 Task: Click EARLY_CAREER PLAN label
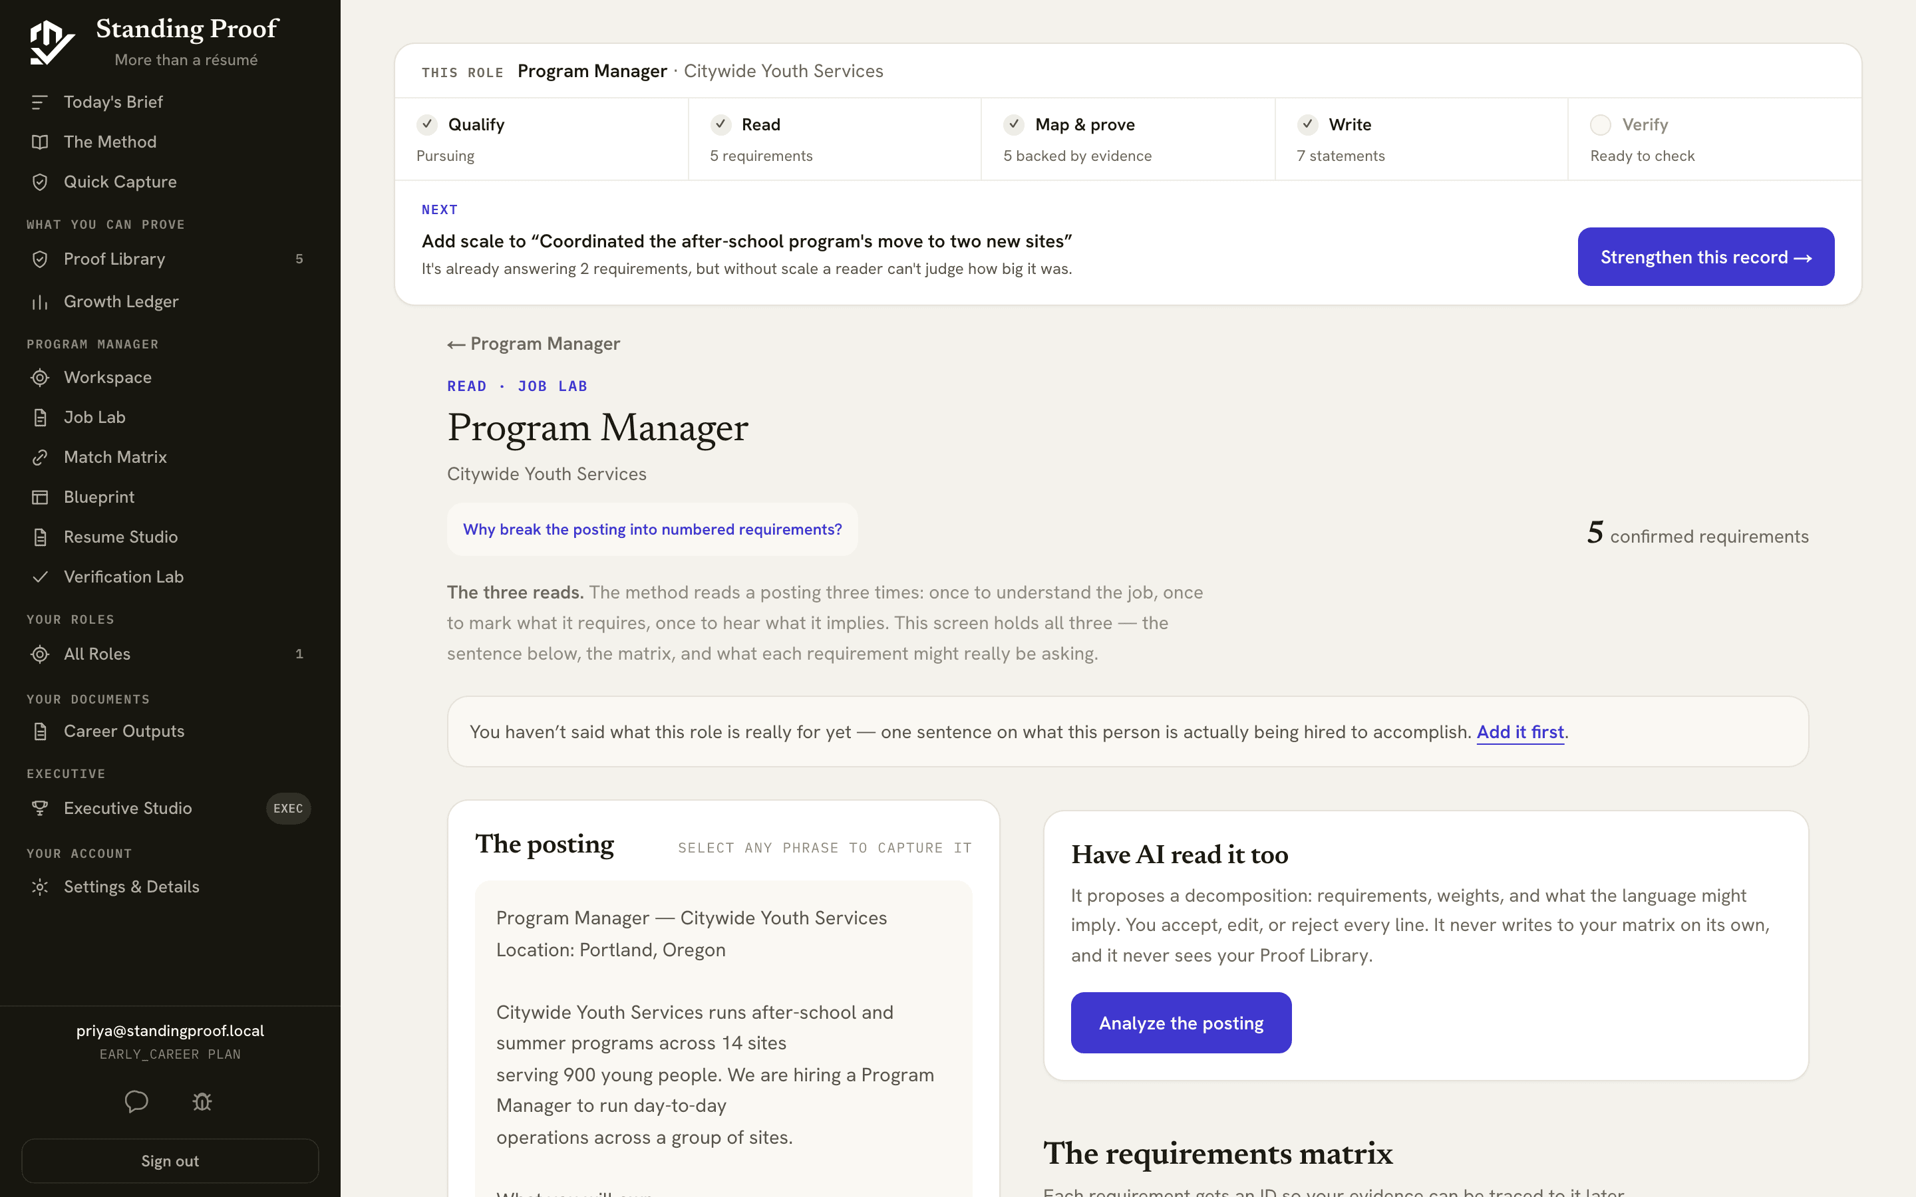click(170, 1055)
